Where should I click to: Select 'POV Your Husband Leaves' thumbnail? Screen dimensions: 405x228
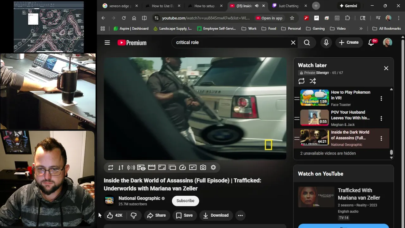pos(315,118)
